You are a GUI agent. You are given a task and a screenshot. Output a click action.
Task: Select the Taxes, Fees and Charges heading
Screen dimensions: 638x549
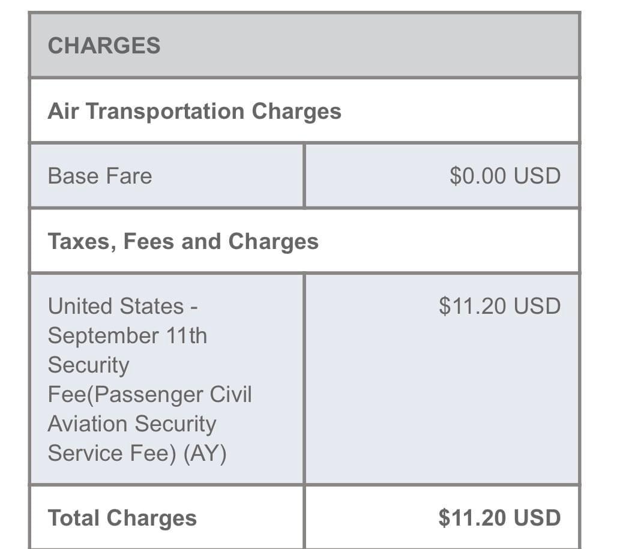coord(182,241)
